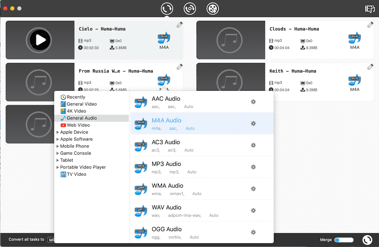Viewport: 379px width, 247px height.
Task: Click the Convert mode icon in top toolbar
Action: click(x=167, y=9)
